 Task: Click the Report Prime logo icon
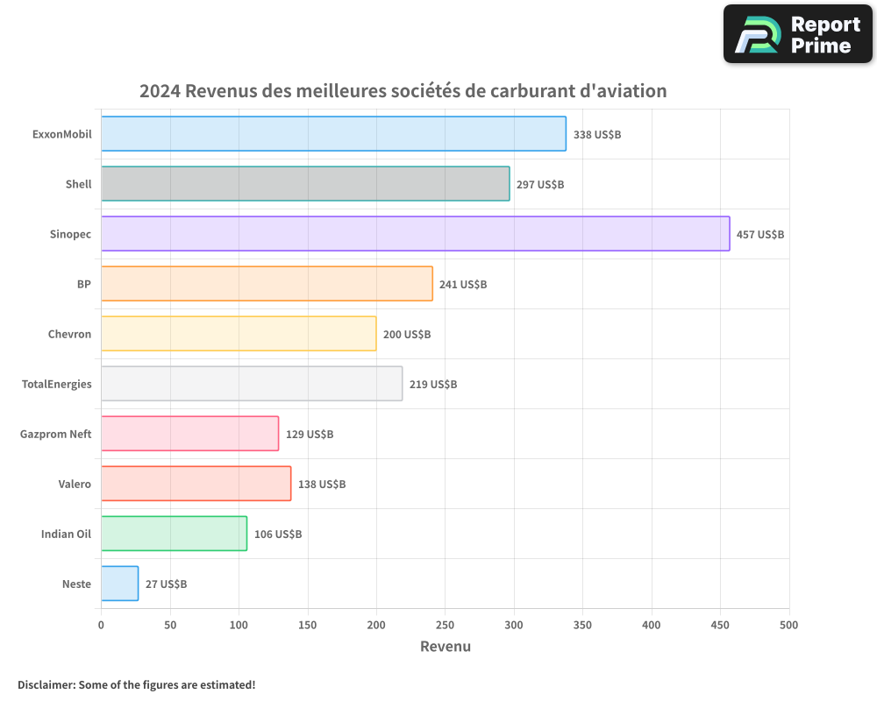click(x=757, y=34)
